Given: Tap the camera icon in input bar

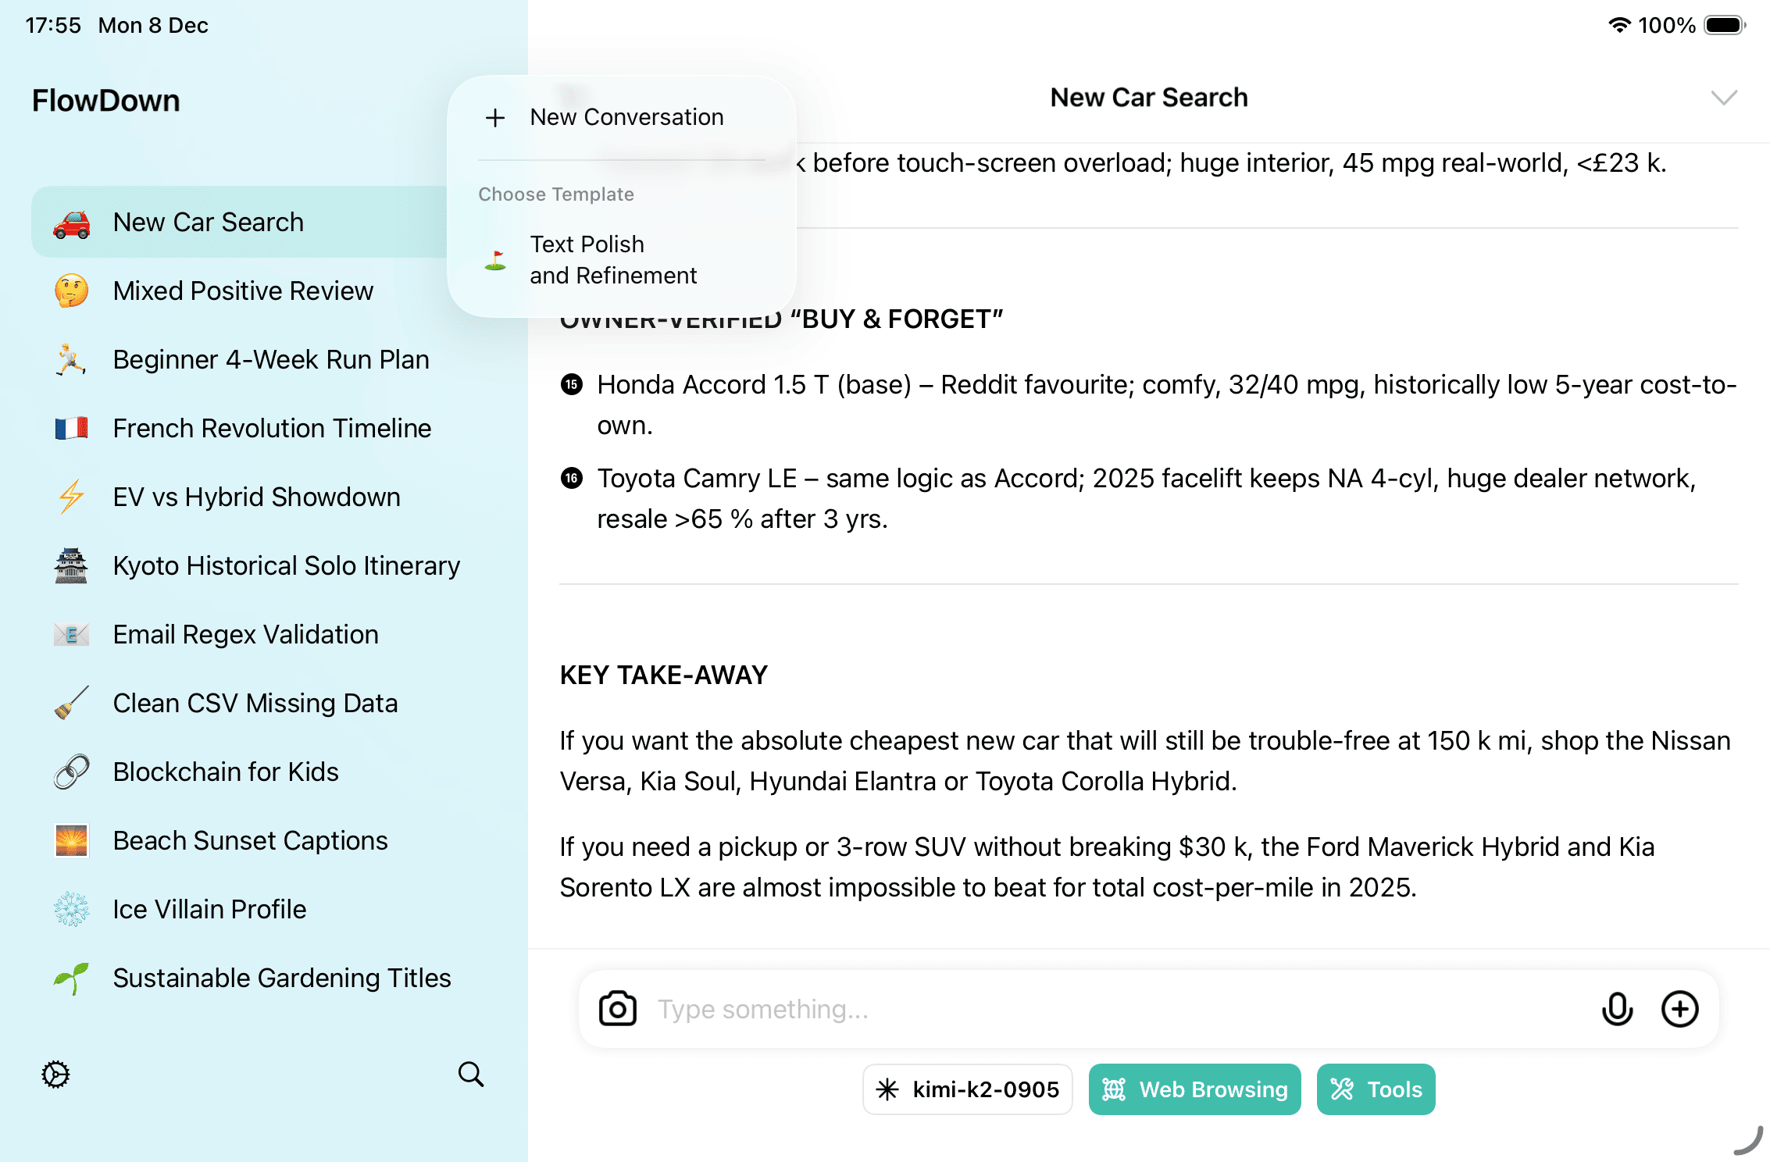Looking at the screenshot, I should pos(617,1009).
